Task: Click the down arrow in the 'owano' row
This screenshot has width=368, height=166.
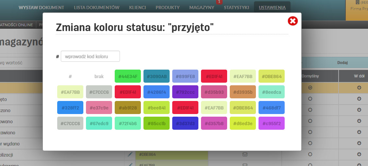Action: pos(359,121)
